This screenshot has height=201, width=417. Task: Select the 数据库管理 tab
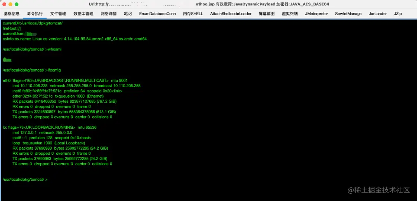tap(83, 14)
